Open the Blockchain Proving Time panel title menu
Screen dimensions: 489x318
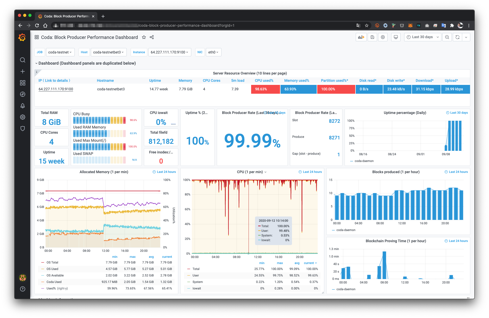[396, 241]
